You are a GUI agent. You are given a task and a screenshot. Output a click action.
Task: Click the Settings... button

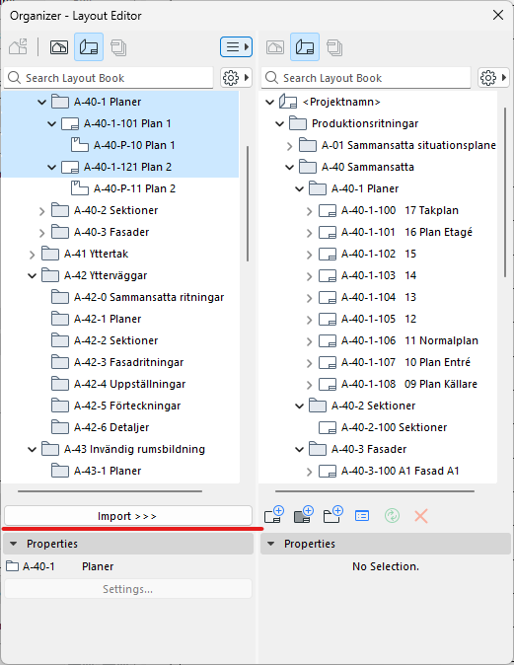point(128,589)
